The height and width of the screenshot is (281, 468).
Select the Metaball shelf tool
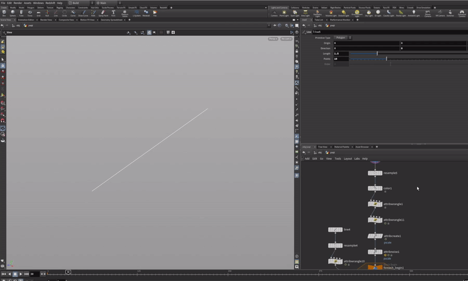(146, 13)
